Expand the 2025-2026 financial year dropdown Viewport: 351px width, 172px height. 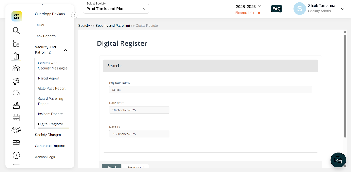248,6
